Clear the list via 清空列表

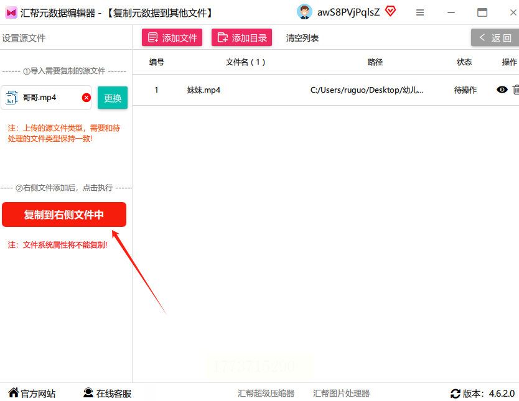302,38
